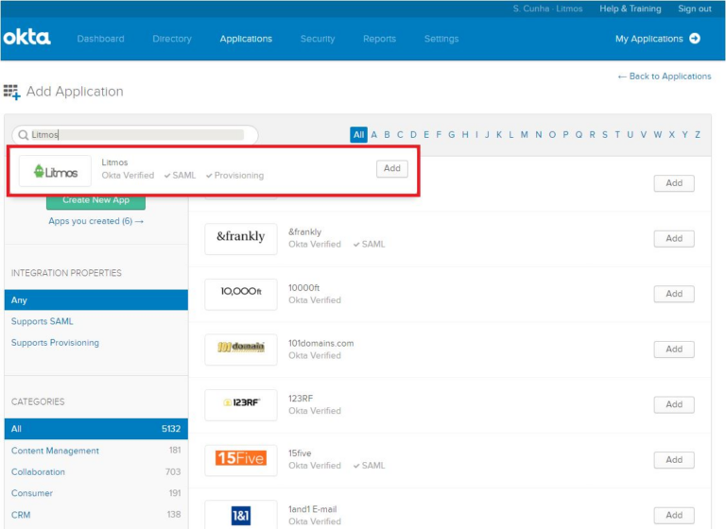Click the My Applications arrow icon
Screen dimensions: 726x529
click(695, 39)
